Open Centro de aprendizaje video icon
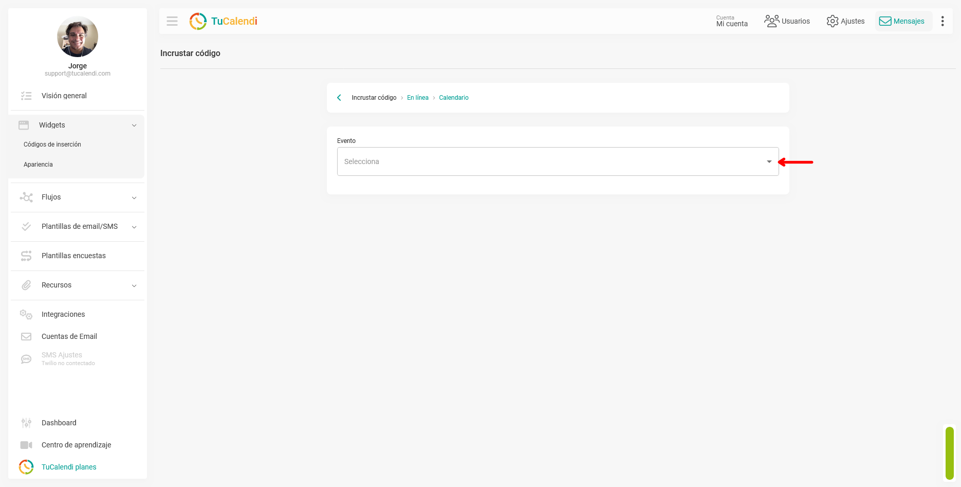 (26, 445)
